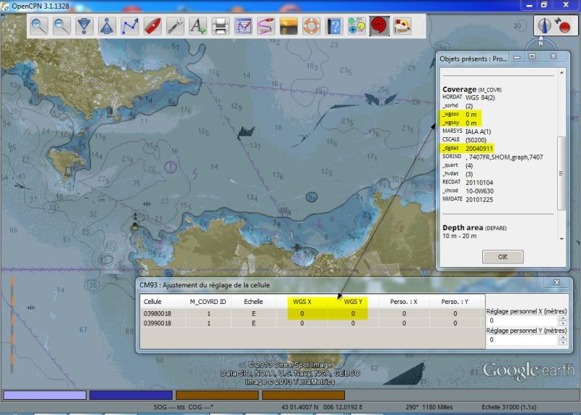Select the dark blue chart bar
The height and width of the screenshot is (415, 581).
131,395
